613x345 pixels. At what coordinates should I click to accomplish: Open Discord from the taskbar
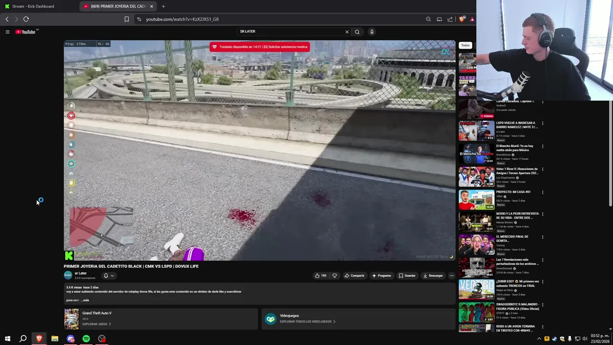pyautogui.click(x=70, y=339)
